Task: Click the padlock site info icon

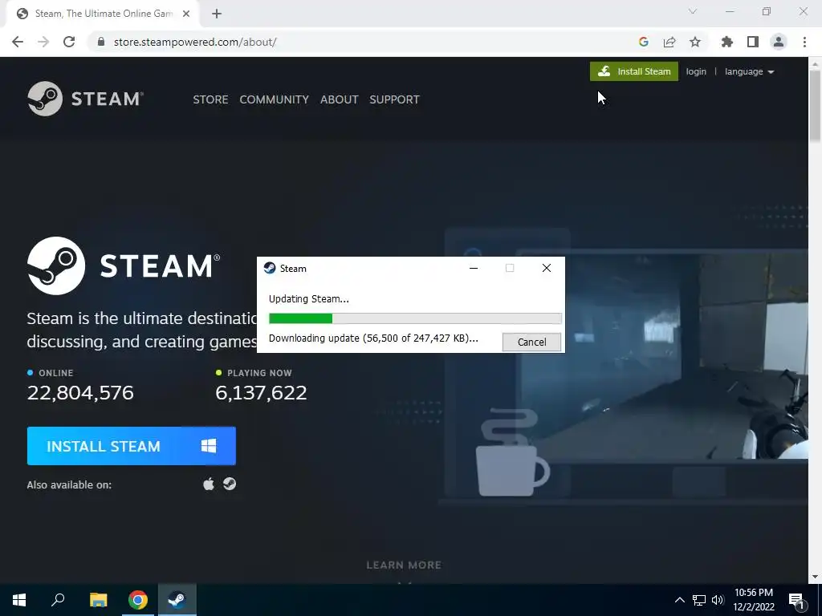Action: [x=102, y=42]
